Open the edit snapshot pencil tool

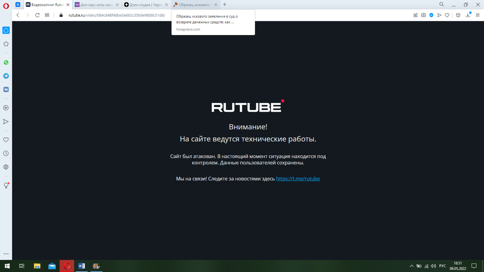click(x=416, y=15)
